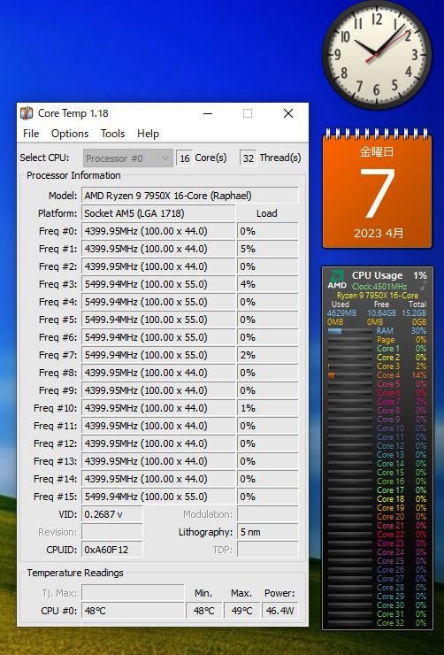Click the Clock: 4501MHz text in gadget
Viewport: 444px width, 655px height.
click(379, 287)
